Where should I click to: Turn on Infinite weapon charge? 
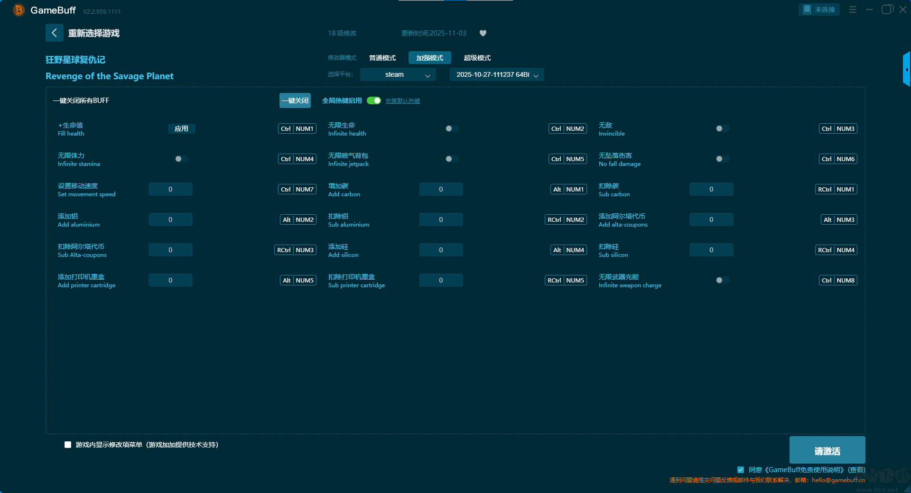pyautogui.click(x=722, y=280)
